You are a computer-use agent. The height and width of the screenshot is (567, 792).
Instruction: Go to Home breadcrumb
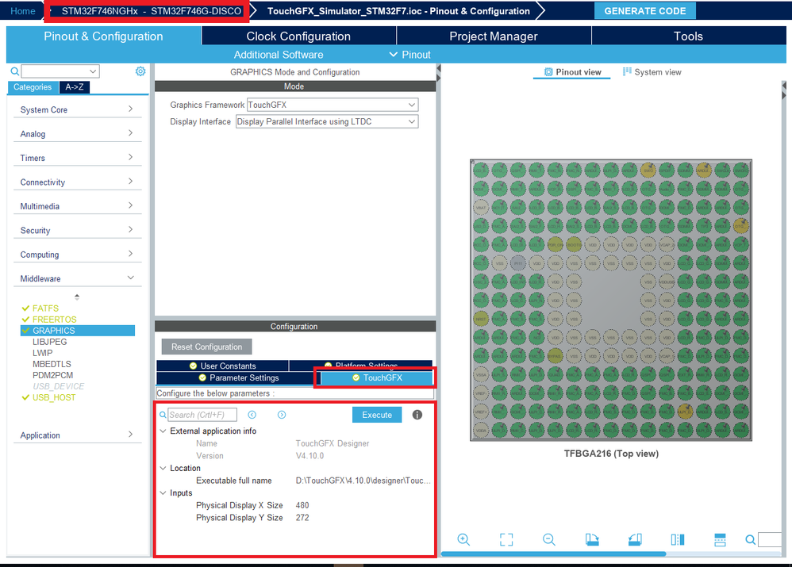pos(23,10)
